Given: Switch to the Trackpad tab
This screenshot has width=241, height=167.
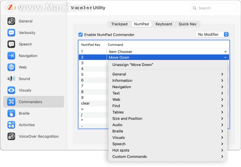Looking at the screenshot, I should 119,24.
